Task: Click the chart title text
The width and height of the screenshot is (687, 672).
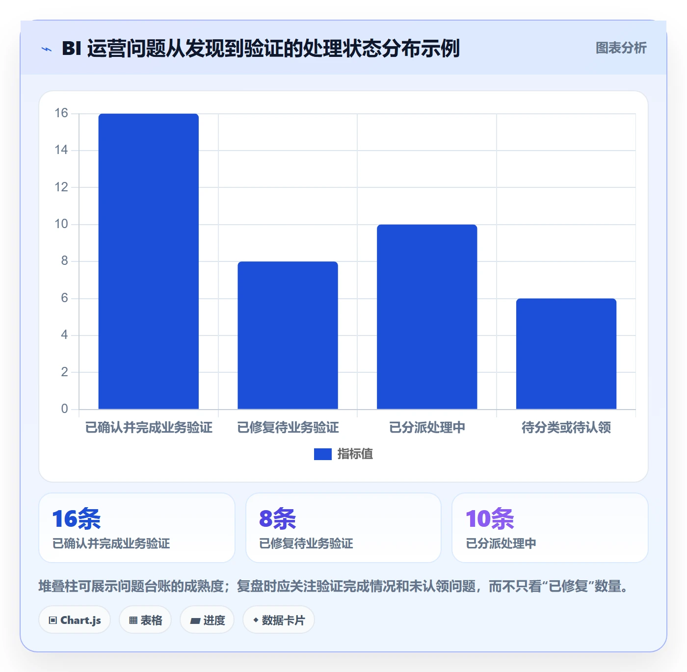Action: tap(261, 49)
